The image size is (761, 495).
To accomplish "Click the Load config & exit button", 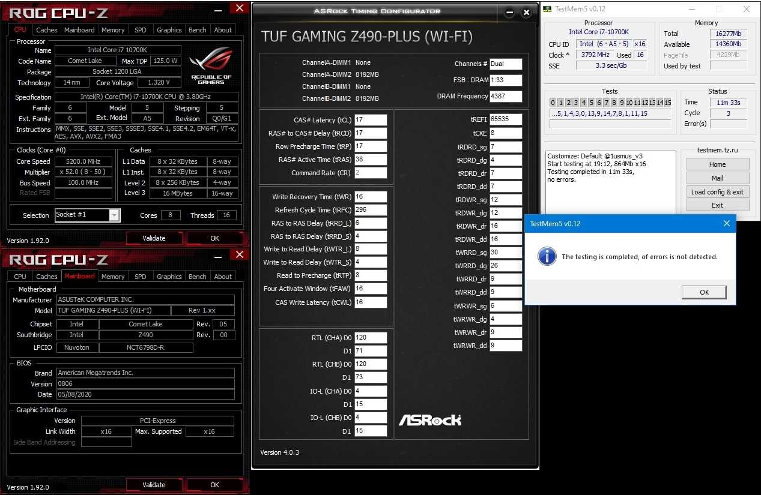I will [717, 192].
